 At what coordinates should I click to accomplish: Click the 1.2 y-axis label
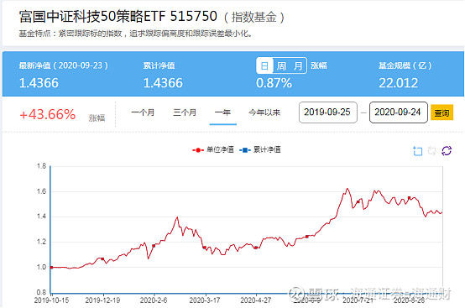click(x=41, y=242)
